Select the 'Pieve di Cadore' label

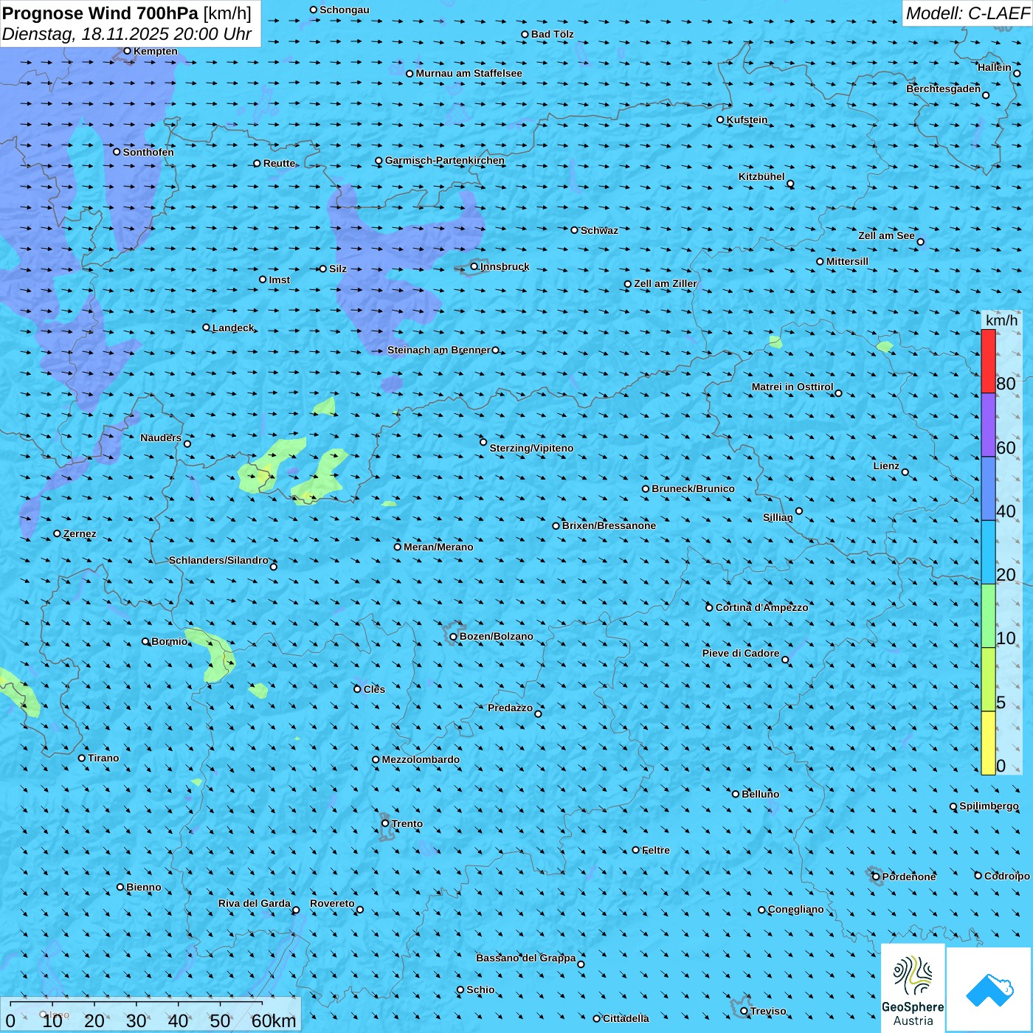pyautogui.click(x=741, y=653)
